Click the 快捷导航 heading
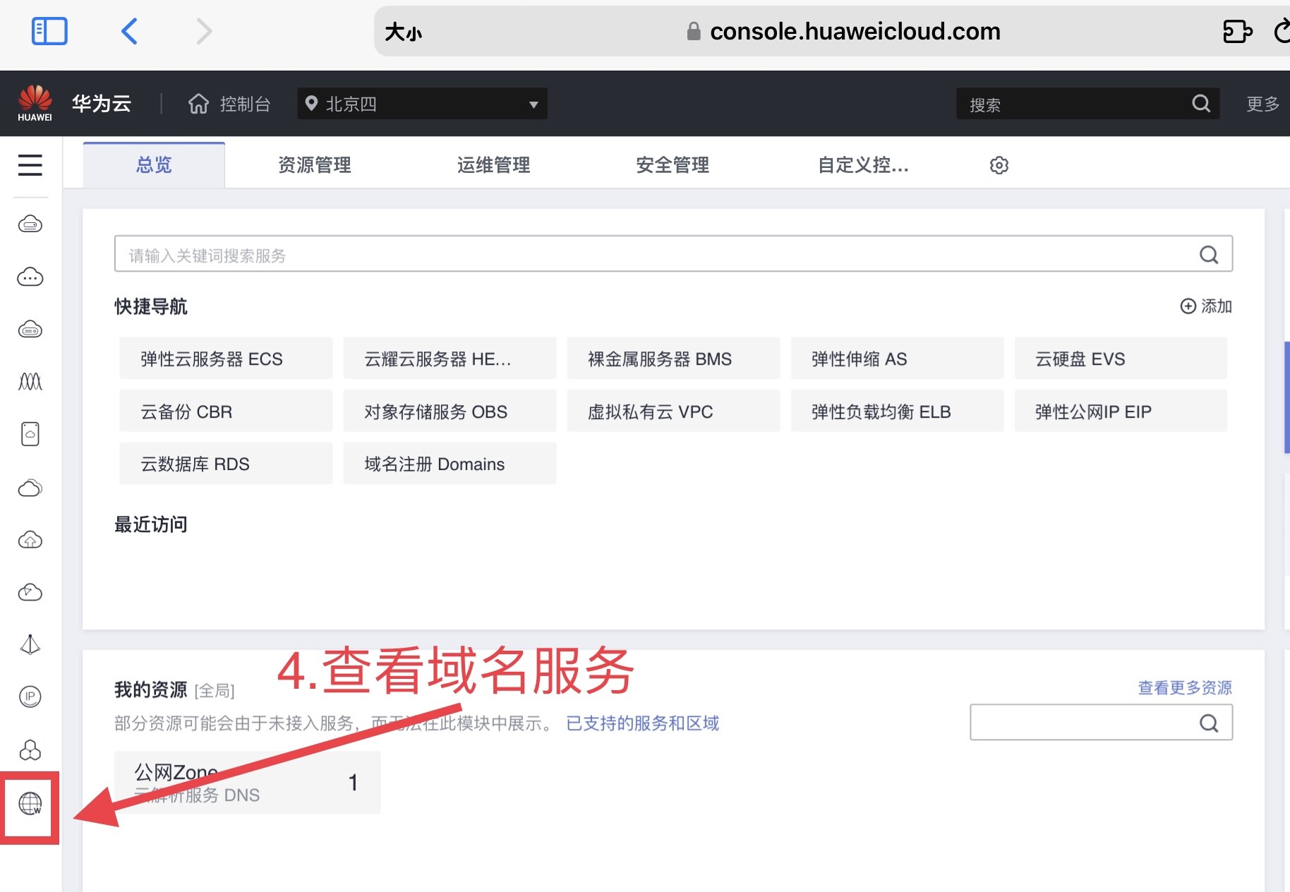 [x=151, y=306]
